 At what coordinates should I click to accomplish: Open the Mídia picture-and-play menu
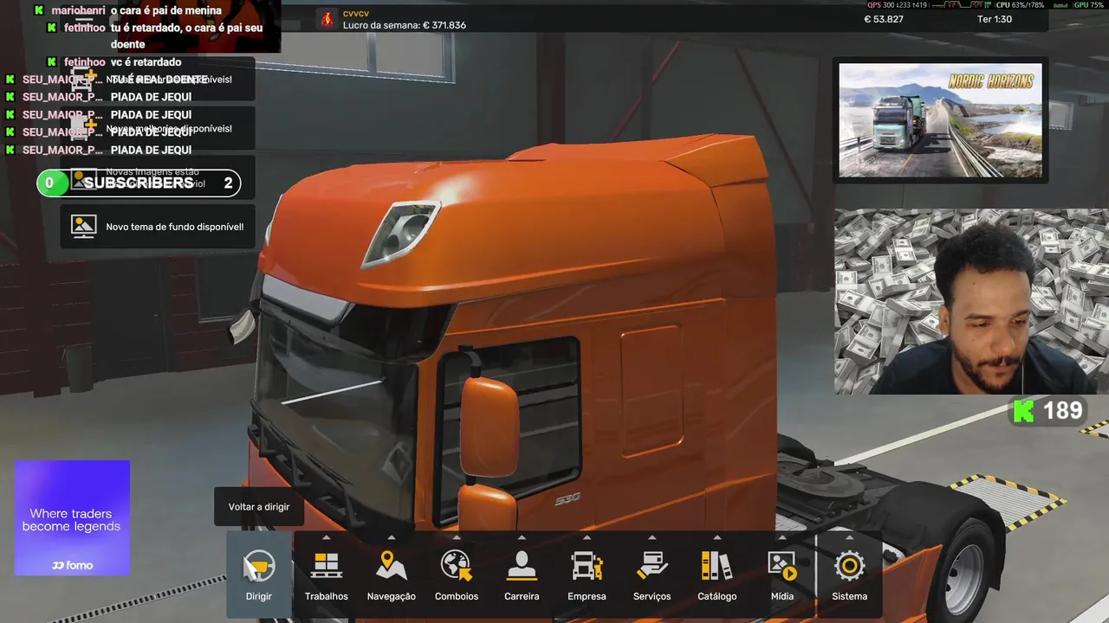[782, 566]
